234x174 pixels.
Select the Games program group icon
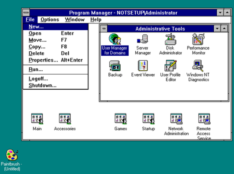click(x=121, y=119)
